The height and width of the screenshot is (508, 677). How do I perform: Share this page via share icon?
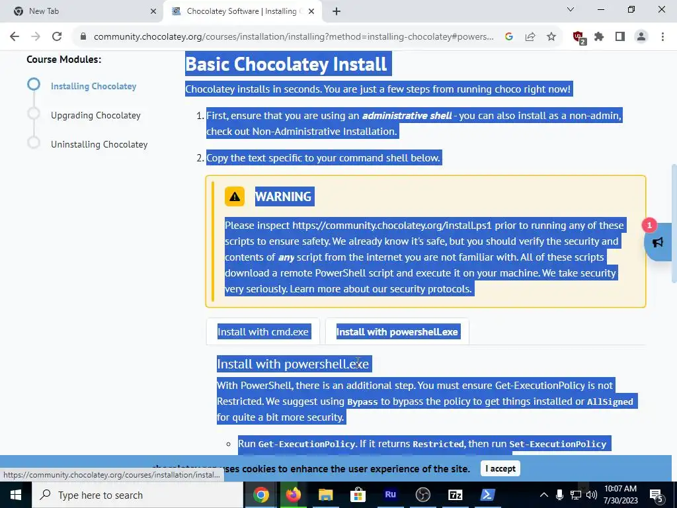[x=530, y=37]
